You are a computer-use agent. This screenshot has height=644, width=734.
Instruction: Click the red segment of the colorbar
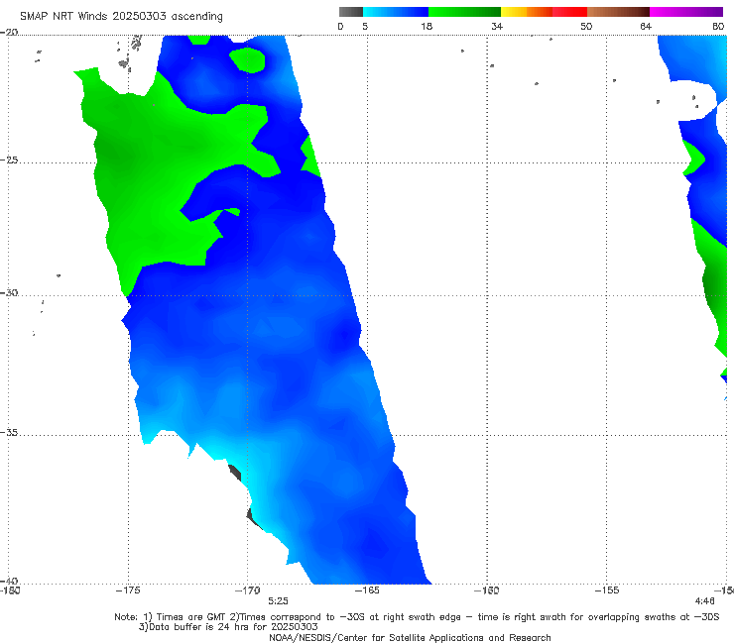pyautogui.click(x=569, y=12)
